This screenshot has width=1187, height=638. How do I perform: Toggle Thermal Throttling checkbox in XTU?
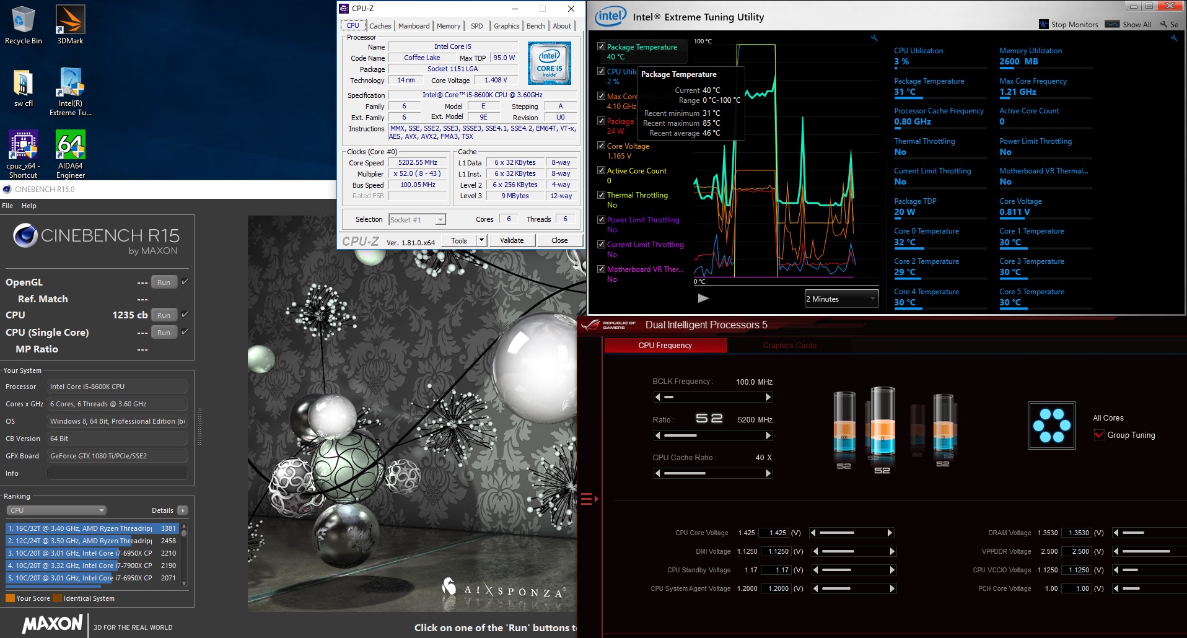[601, 194]
